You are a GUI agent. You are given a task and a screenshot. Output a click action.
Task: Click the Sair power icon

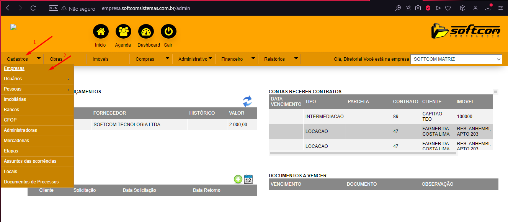pos(168,32)
